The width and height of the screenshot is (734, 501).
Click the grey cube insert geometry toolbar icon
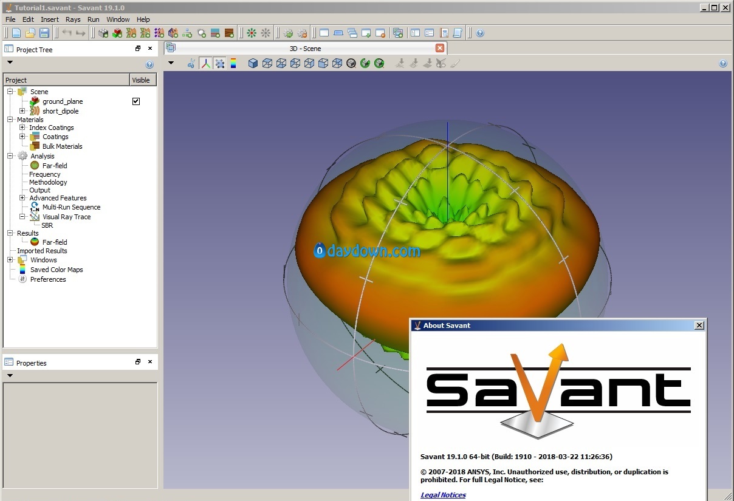[103, 33]
